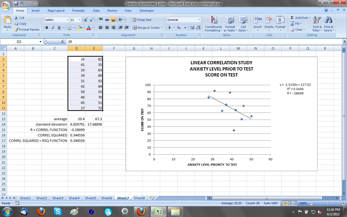Image resolution: width=347 pixels, height=217 pixels.
Task: Toggle Wrap Text
Action: 142,20
